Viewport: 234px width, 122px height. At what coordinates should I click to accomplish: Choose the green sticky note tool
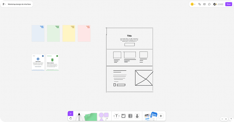coord(91,116)
